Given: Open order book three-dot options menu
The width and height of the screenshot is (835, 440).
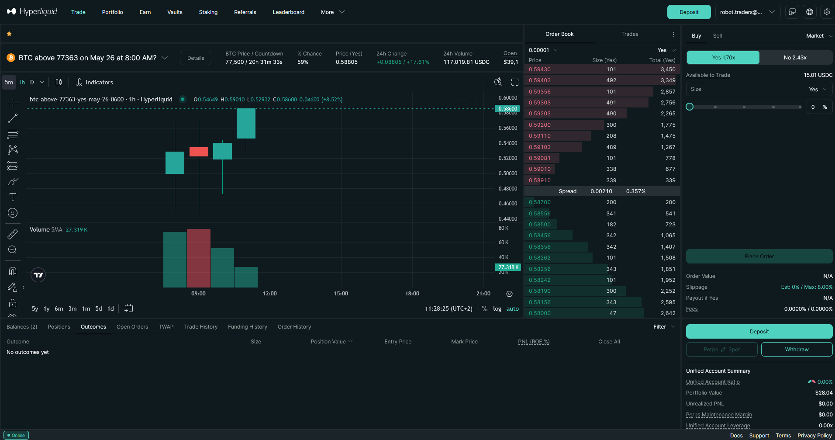Looking at the screenshot, I should (x=673, y=34).
